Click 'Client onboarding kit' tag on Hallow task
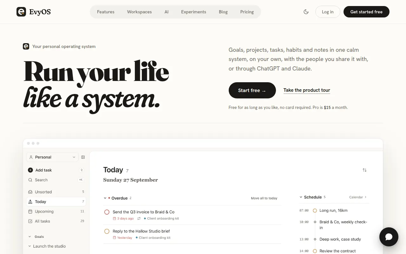The height and width of the screenshot is (254, 406). click(x=153, y=238)
